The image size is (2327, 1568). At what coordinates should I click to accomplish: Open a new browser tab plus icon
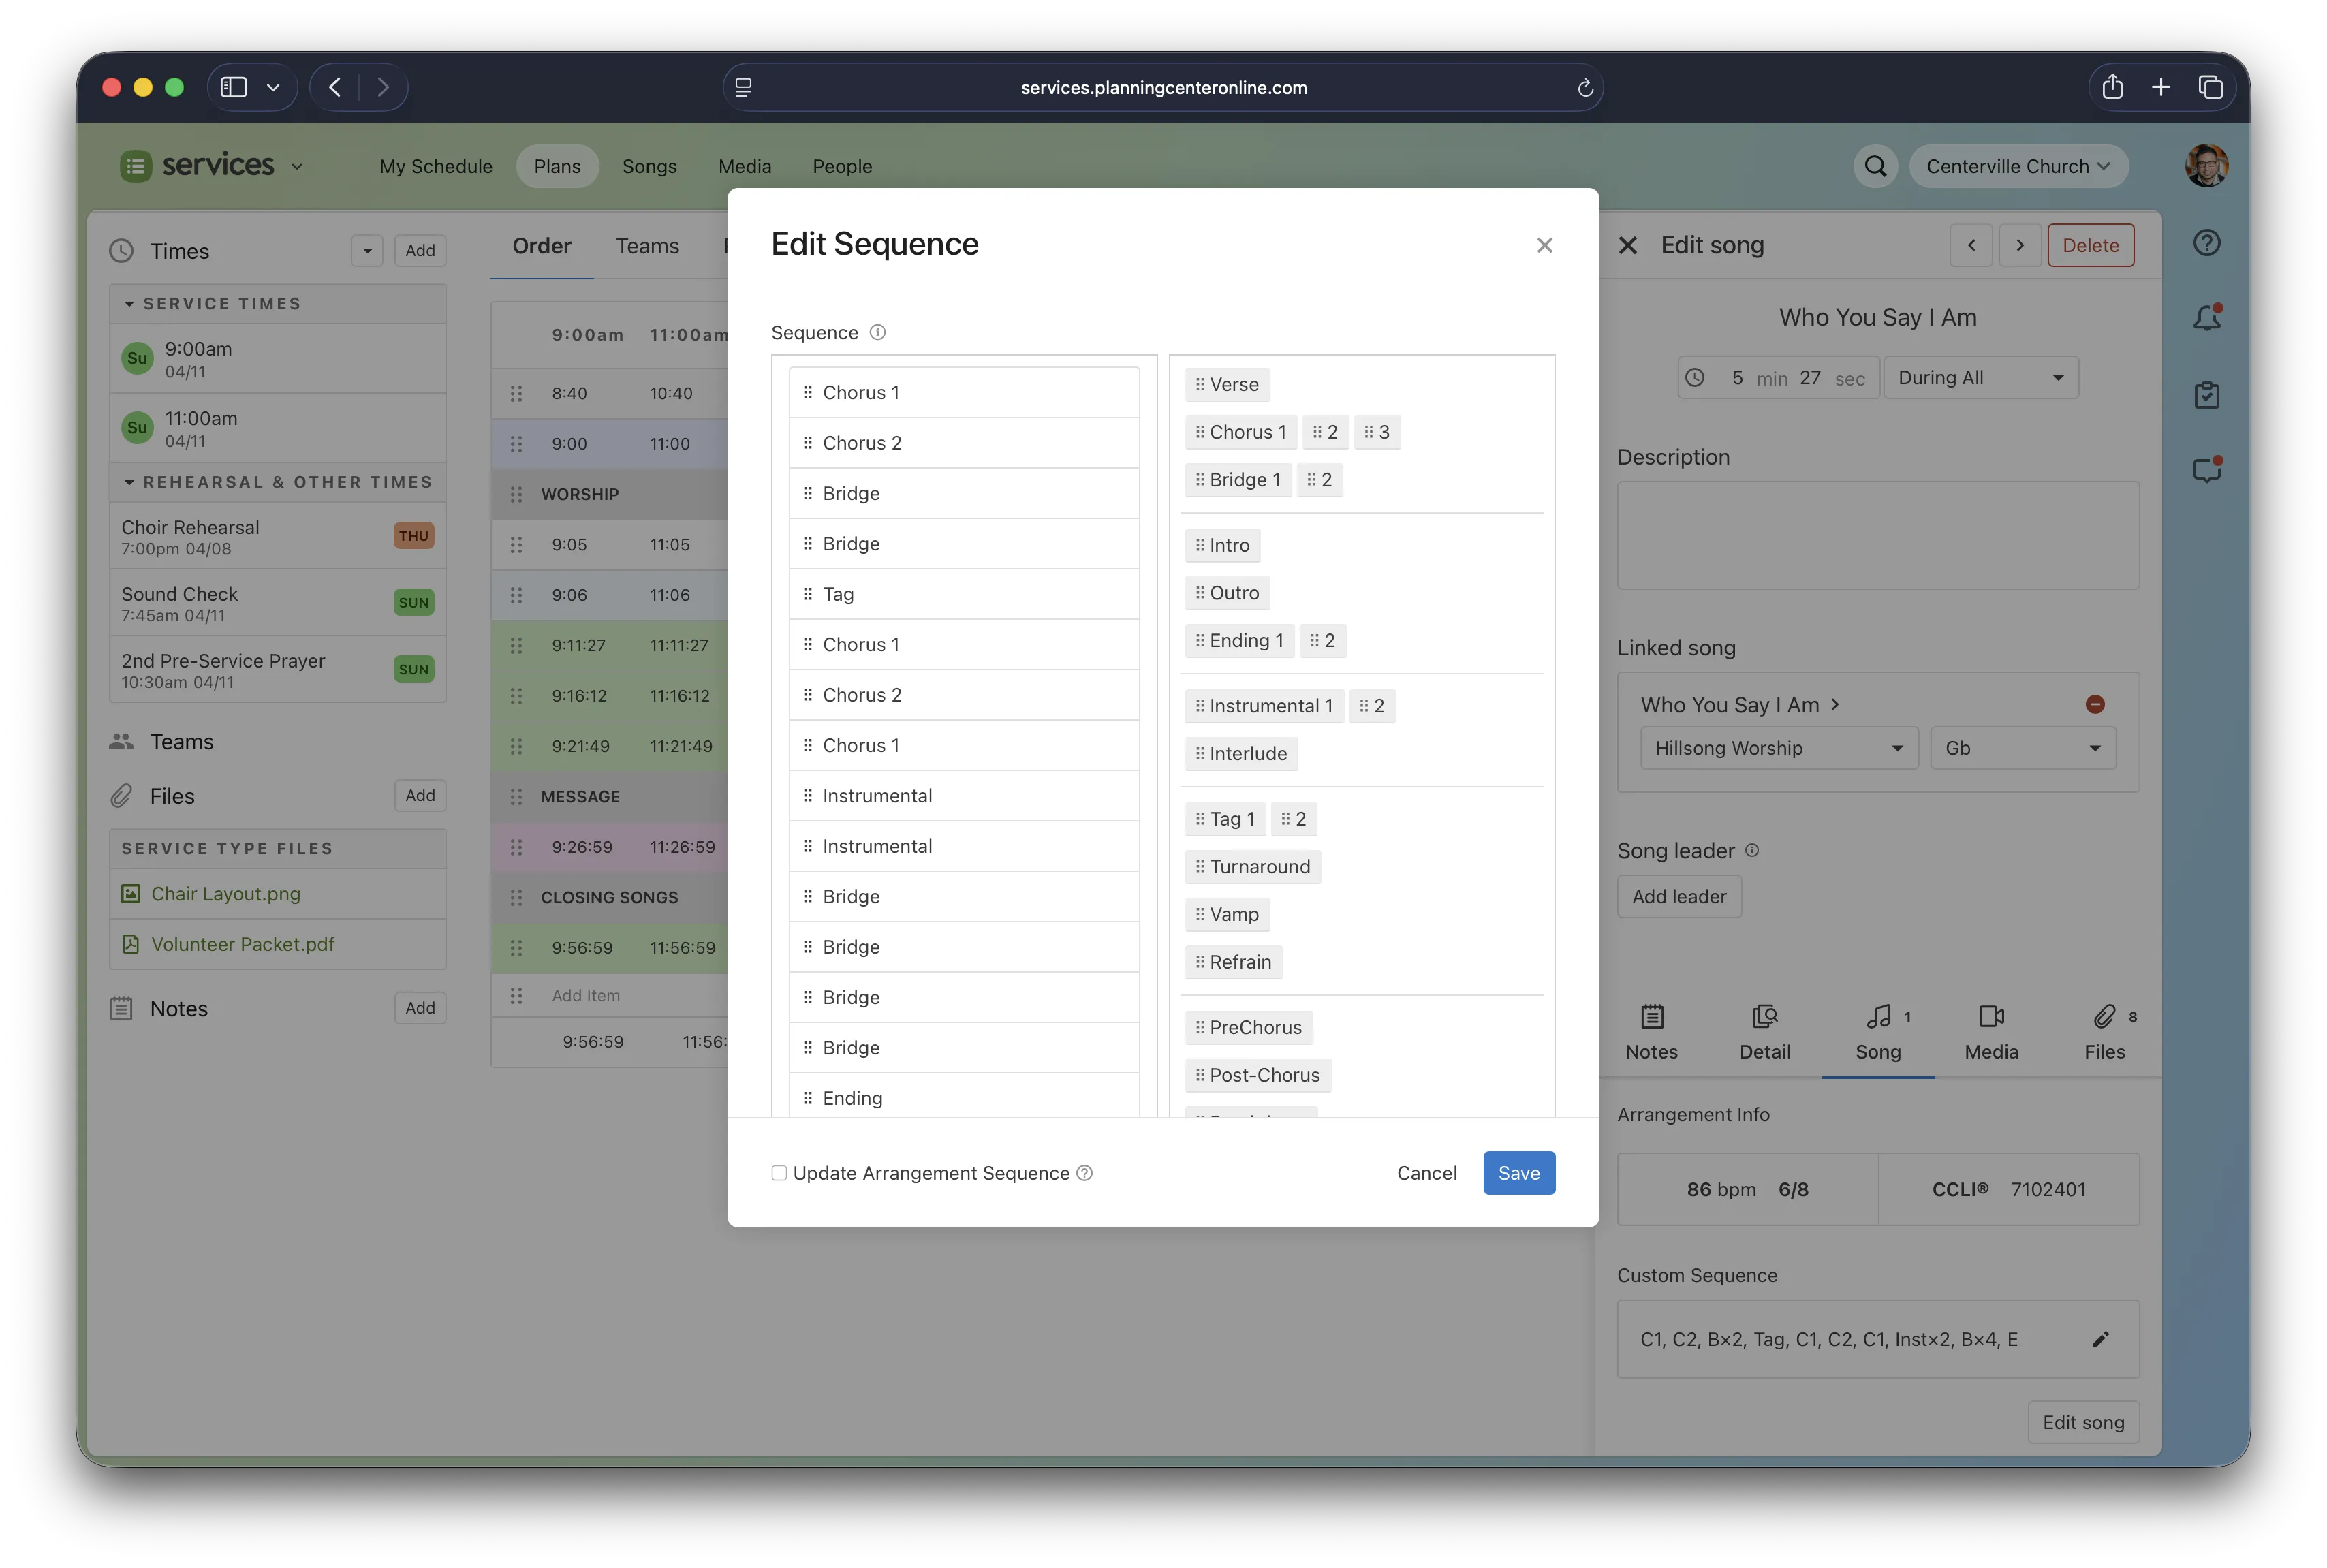coord(2160,87)
